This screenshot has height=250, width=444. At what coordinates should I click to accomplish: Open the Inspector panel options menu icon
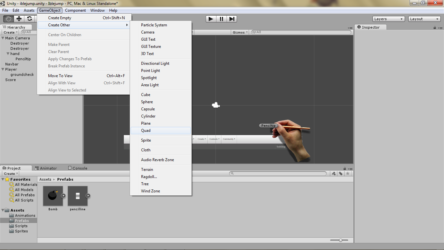[440, 28]
